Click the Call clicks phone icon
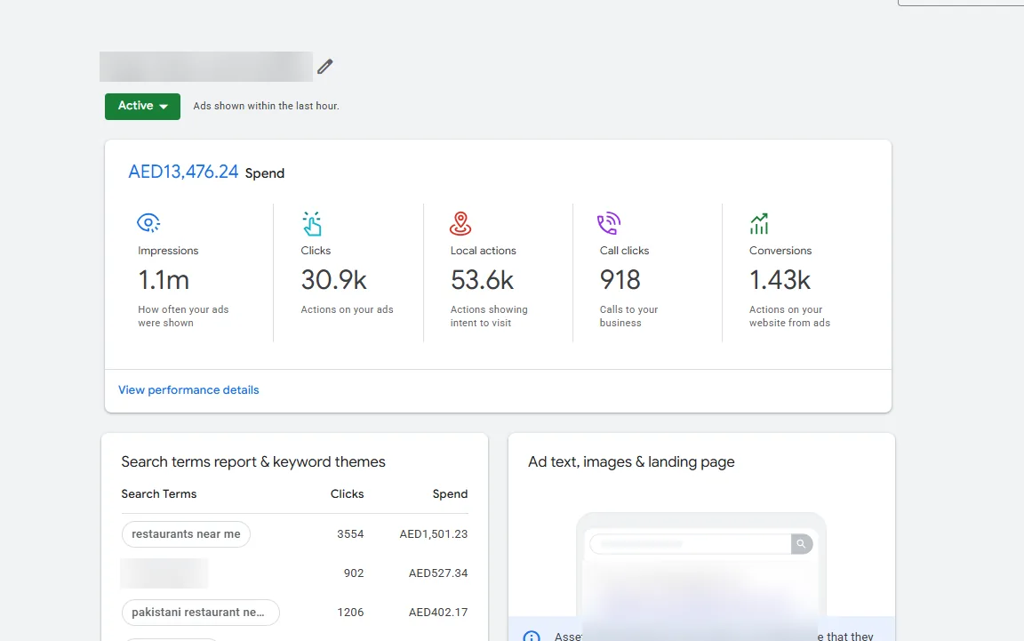Image resolution: width=1024 pixels, height=641 pixels. [x=609, y=223]
